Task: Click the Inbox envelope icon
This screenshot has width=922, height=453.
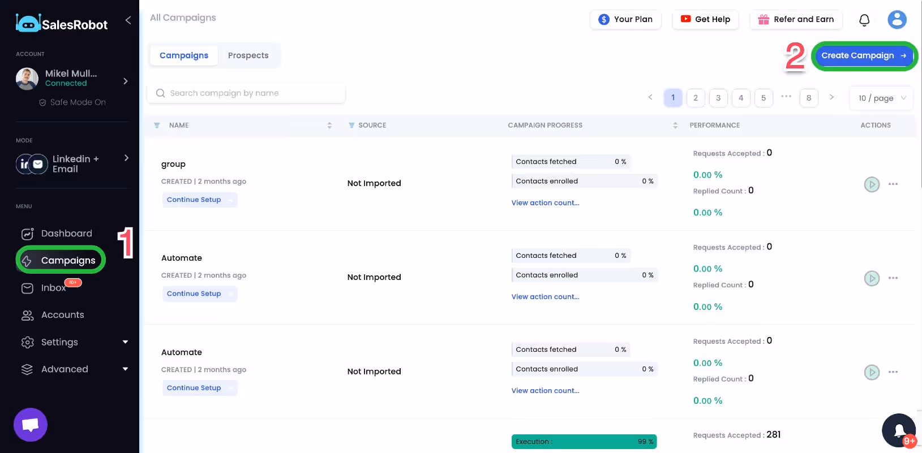Action: click(x=27, y=288)
